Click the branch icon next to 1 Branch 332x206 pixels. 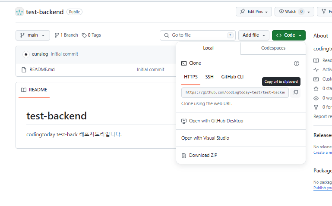tap(57, 35)
